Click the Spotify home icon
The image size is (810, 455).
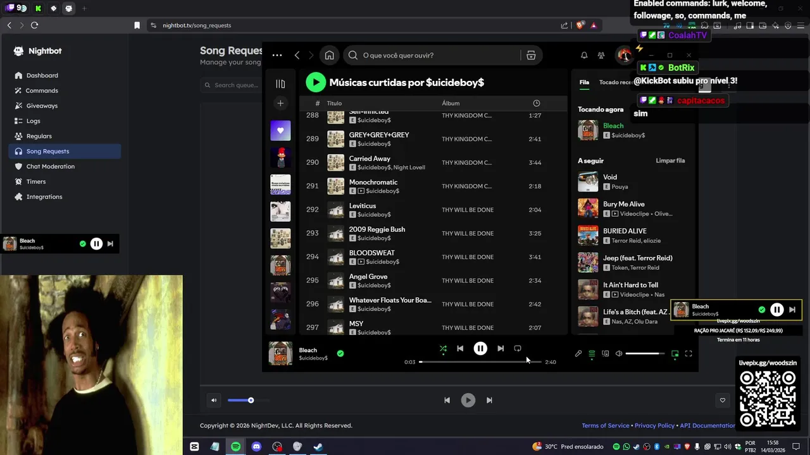coord(329,55)
